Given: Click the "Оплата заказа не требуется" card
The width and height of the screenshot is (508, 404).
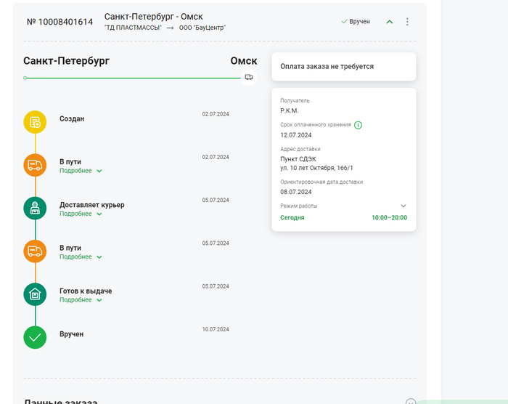Looking at the screenshot, I should [343, 66].
